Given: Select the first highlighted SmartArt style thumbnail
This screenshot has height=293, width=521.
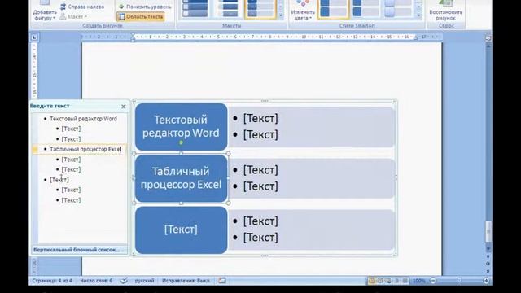Looking at the screenshot, I should click(333, 9).
